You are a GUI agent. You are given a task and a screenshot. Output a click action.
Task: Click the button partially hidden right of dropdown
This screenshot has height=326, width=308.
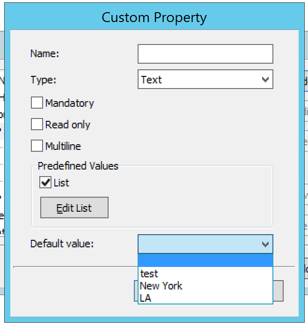coord(278,291)
